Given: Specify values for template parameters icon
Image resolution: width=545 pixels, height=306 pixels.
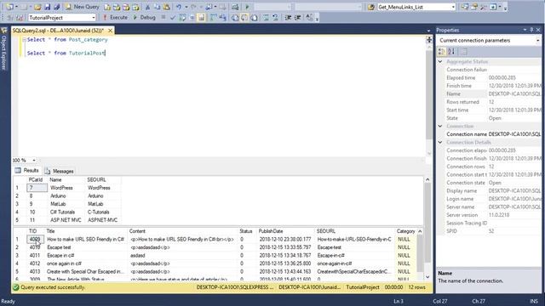Looking at the screenshot, I should coord(309,17).
